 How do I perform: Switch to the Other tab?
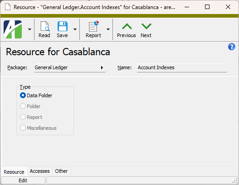click(x=61, y=171)
